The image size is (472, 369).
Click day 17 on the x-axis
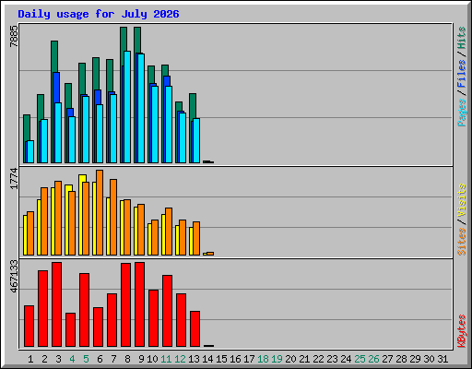(249, 359)
